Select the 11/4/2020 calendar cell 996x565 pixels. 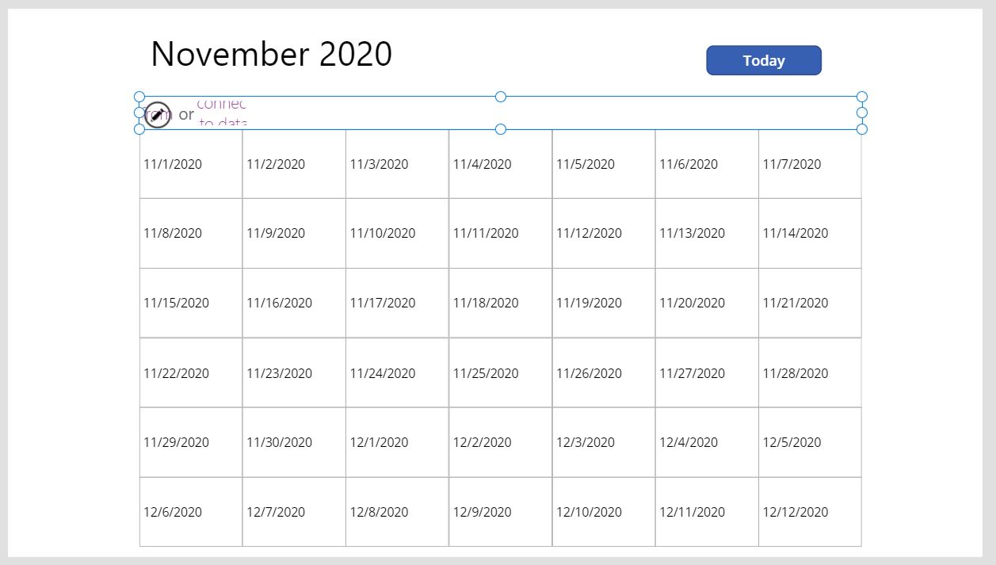[x=500, y=164]
